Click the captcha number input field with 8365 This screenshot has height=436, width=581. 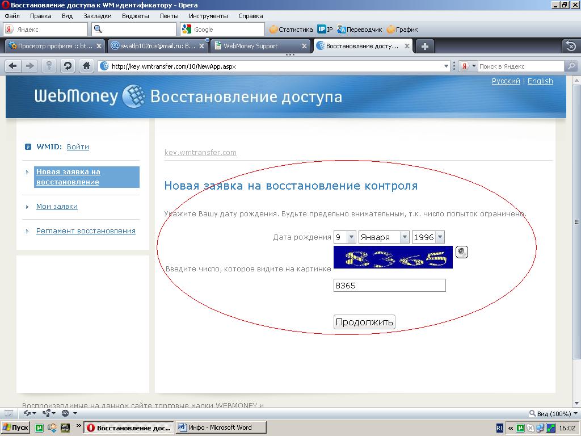point(389,286)
